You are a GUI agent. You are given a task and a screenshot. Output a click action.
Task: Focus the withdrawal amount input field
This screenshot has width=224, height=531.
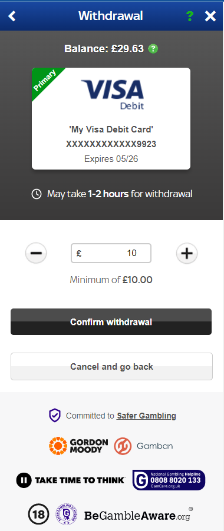pyautogui.click(x=111, y=253)
